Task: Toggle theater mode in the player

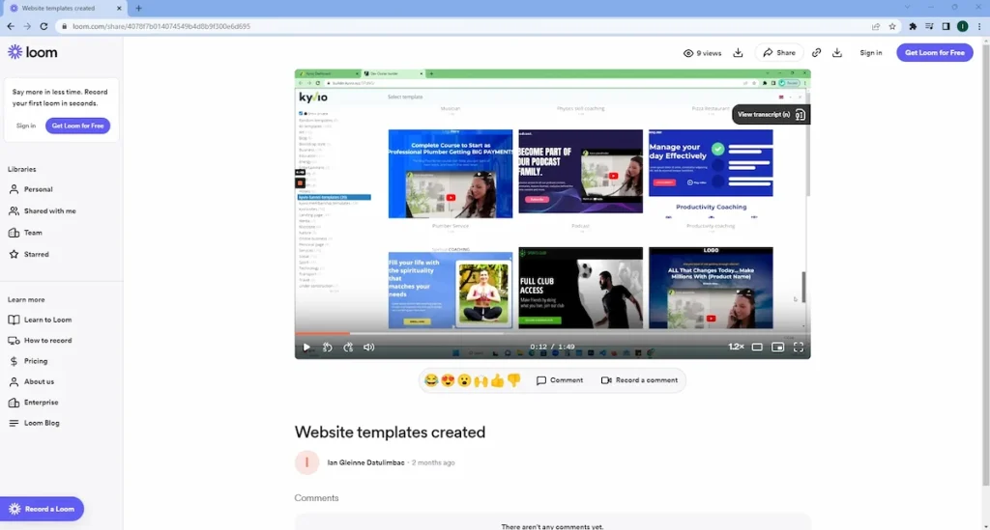Action: (x=757, y=347)
